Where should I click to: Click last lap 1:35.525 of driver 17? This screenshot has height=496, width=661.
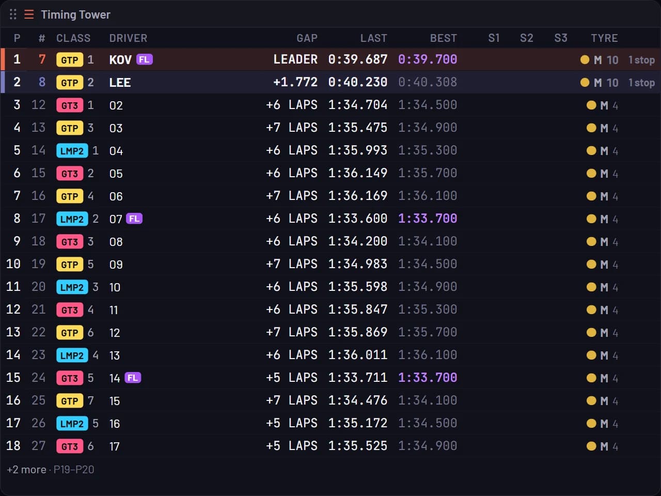[358, 446]
